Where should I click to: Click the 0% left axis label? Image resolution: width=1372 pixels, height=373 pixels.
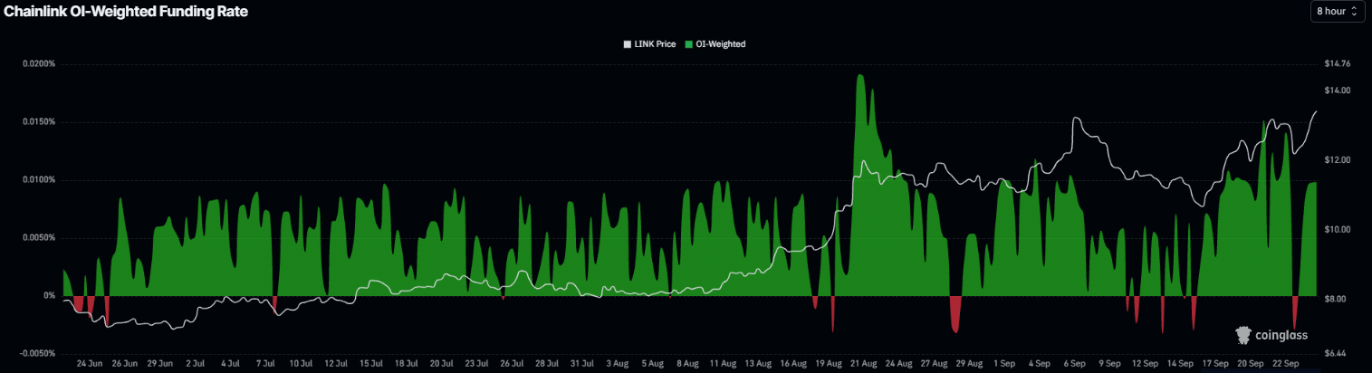pos(49,296)
